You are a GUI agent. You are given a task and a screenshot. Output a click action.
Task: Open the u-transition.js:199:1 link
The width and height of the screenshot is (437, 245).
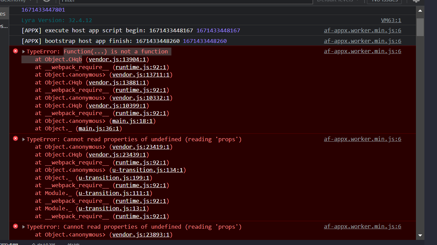[x=114, y=178]
